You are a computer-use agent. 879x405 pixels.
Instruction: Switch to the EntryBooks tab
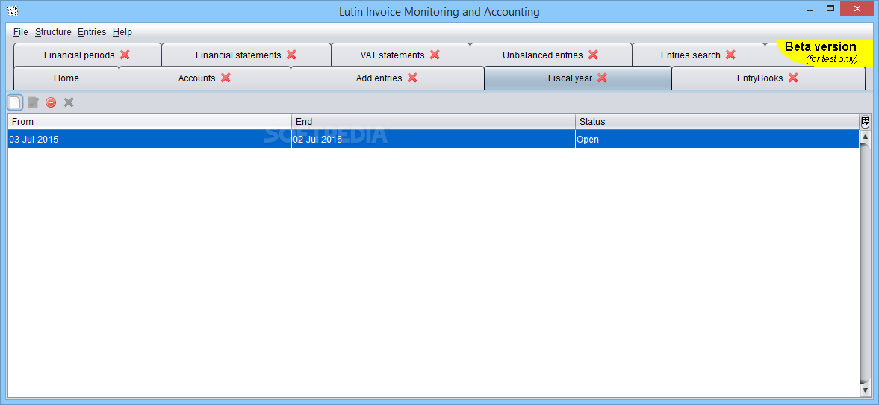click(768, 78)
